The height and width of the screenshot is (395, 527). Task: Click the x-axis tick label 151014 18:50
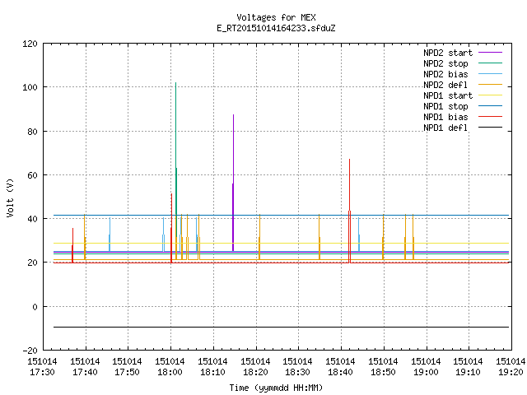383,367
